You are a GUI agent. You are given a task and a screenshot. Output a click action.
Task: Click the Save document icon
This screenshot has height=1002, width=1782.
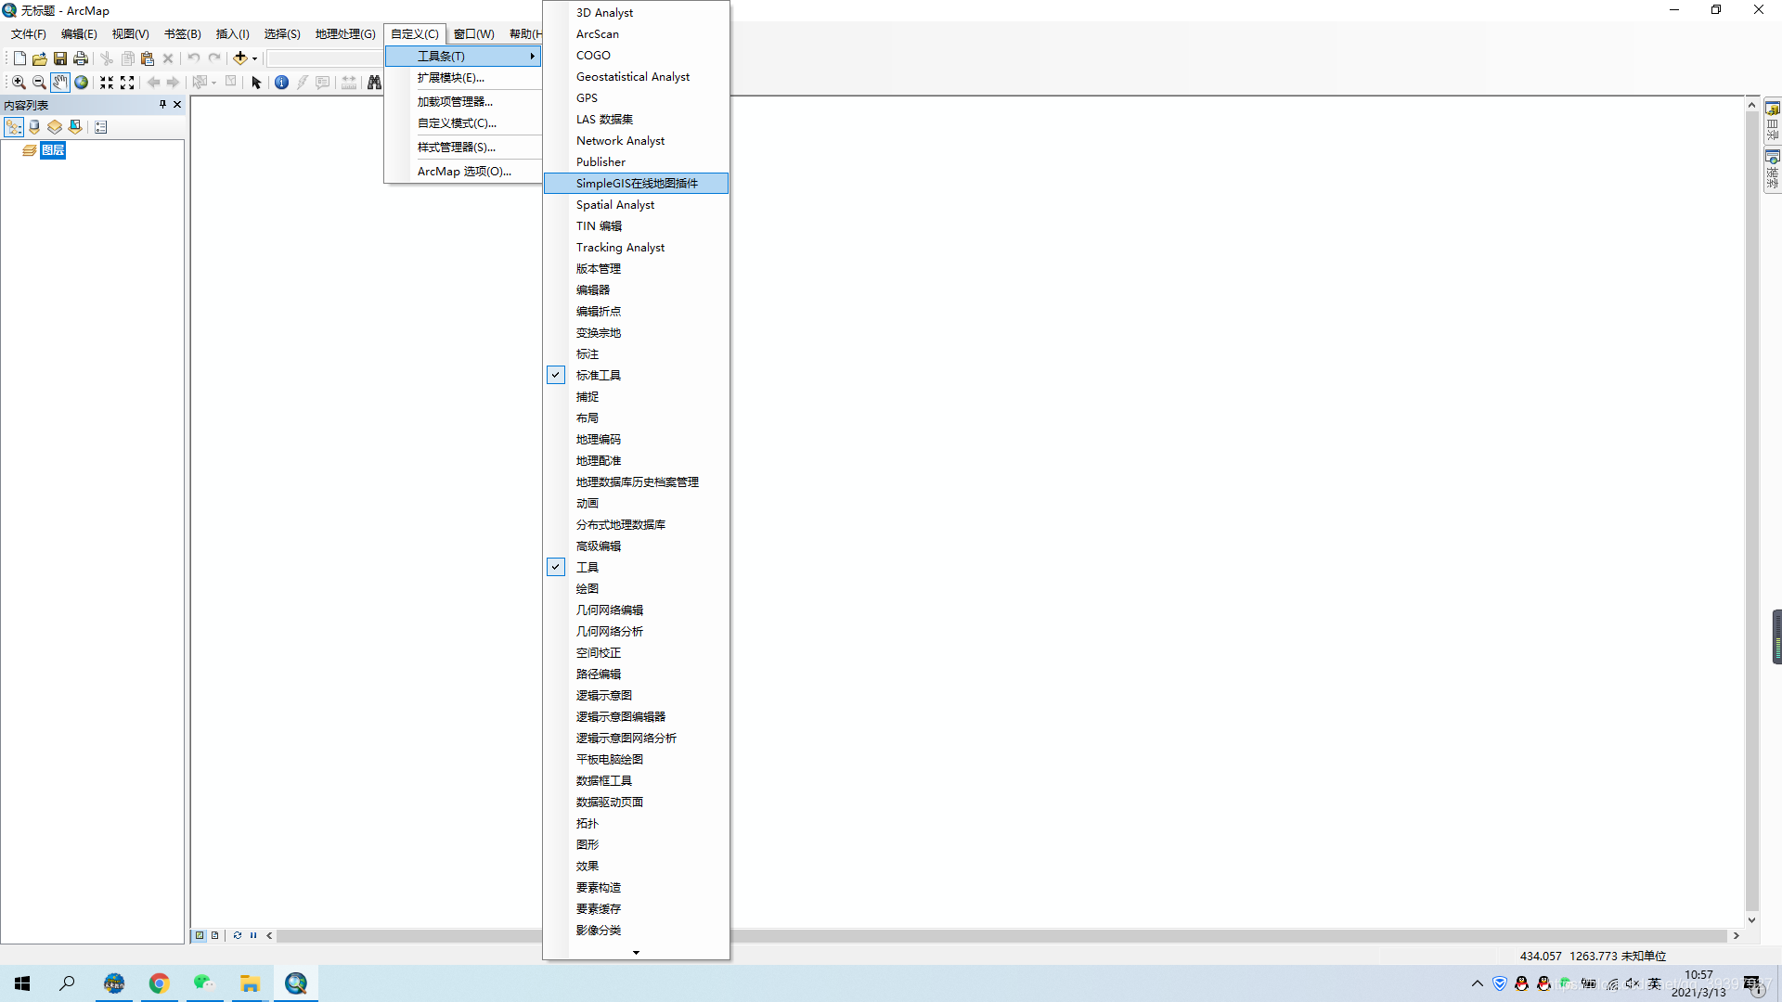tap(60, 58)
